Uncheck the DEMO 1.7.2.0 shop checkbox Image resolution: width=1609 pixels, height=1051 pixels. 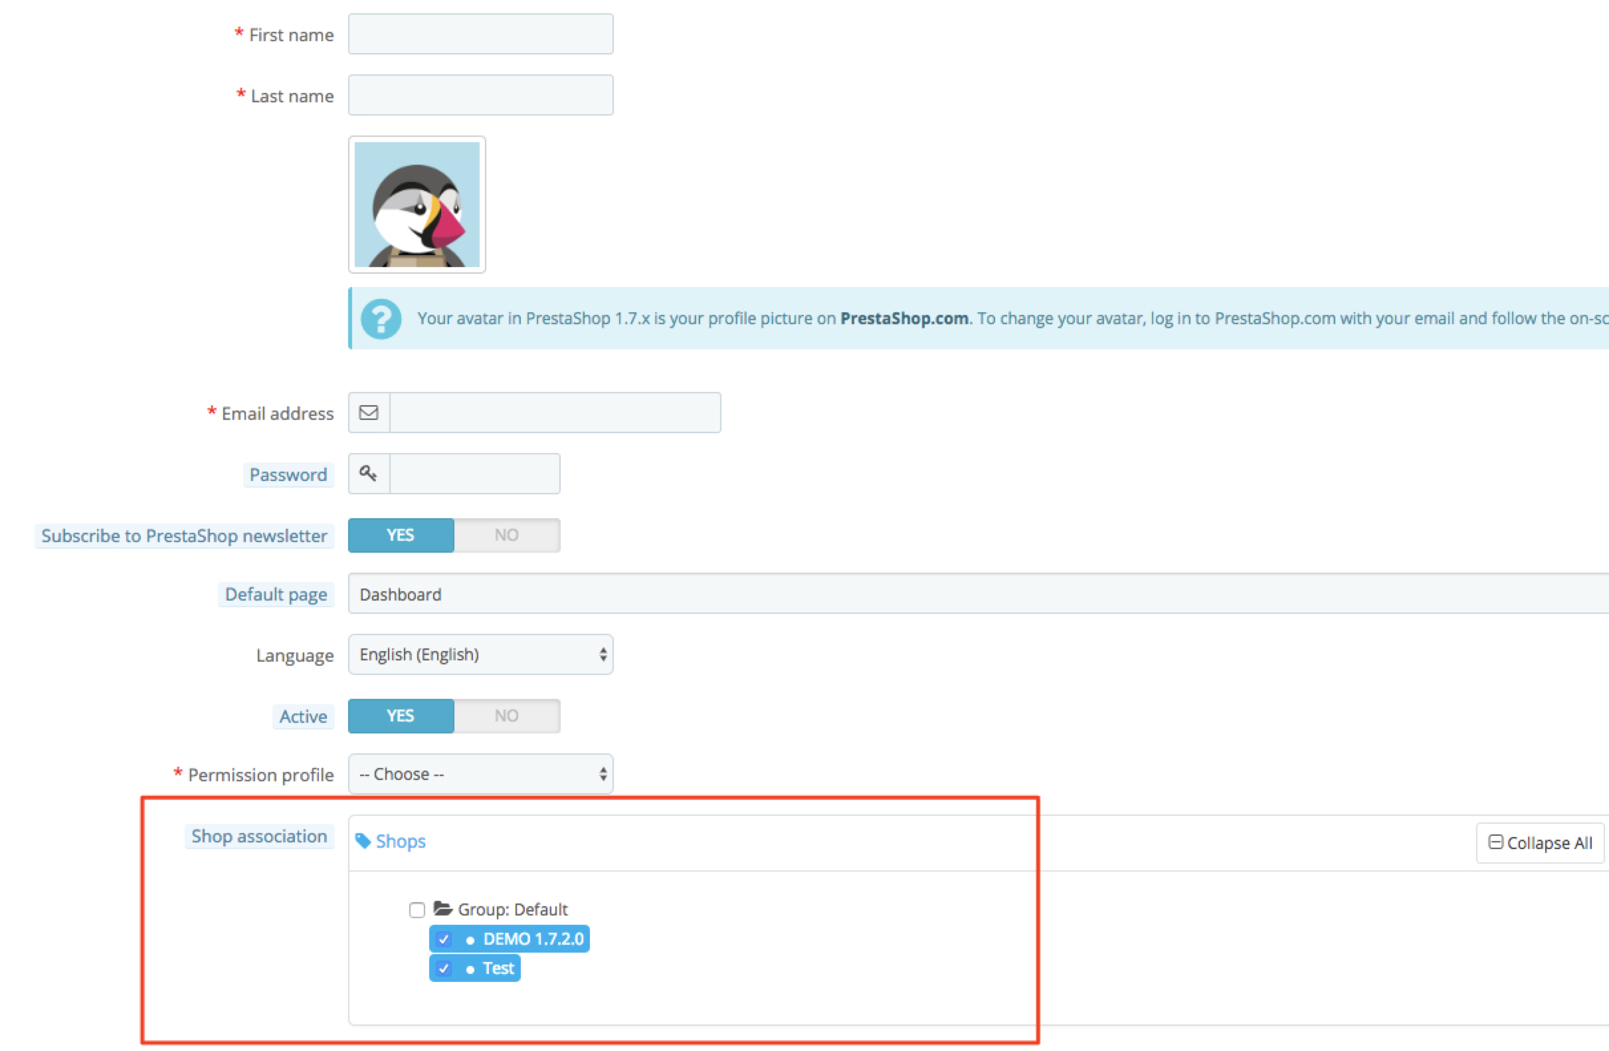tap(444, 939)
